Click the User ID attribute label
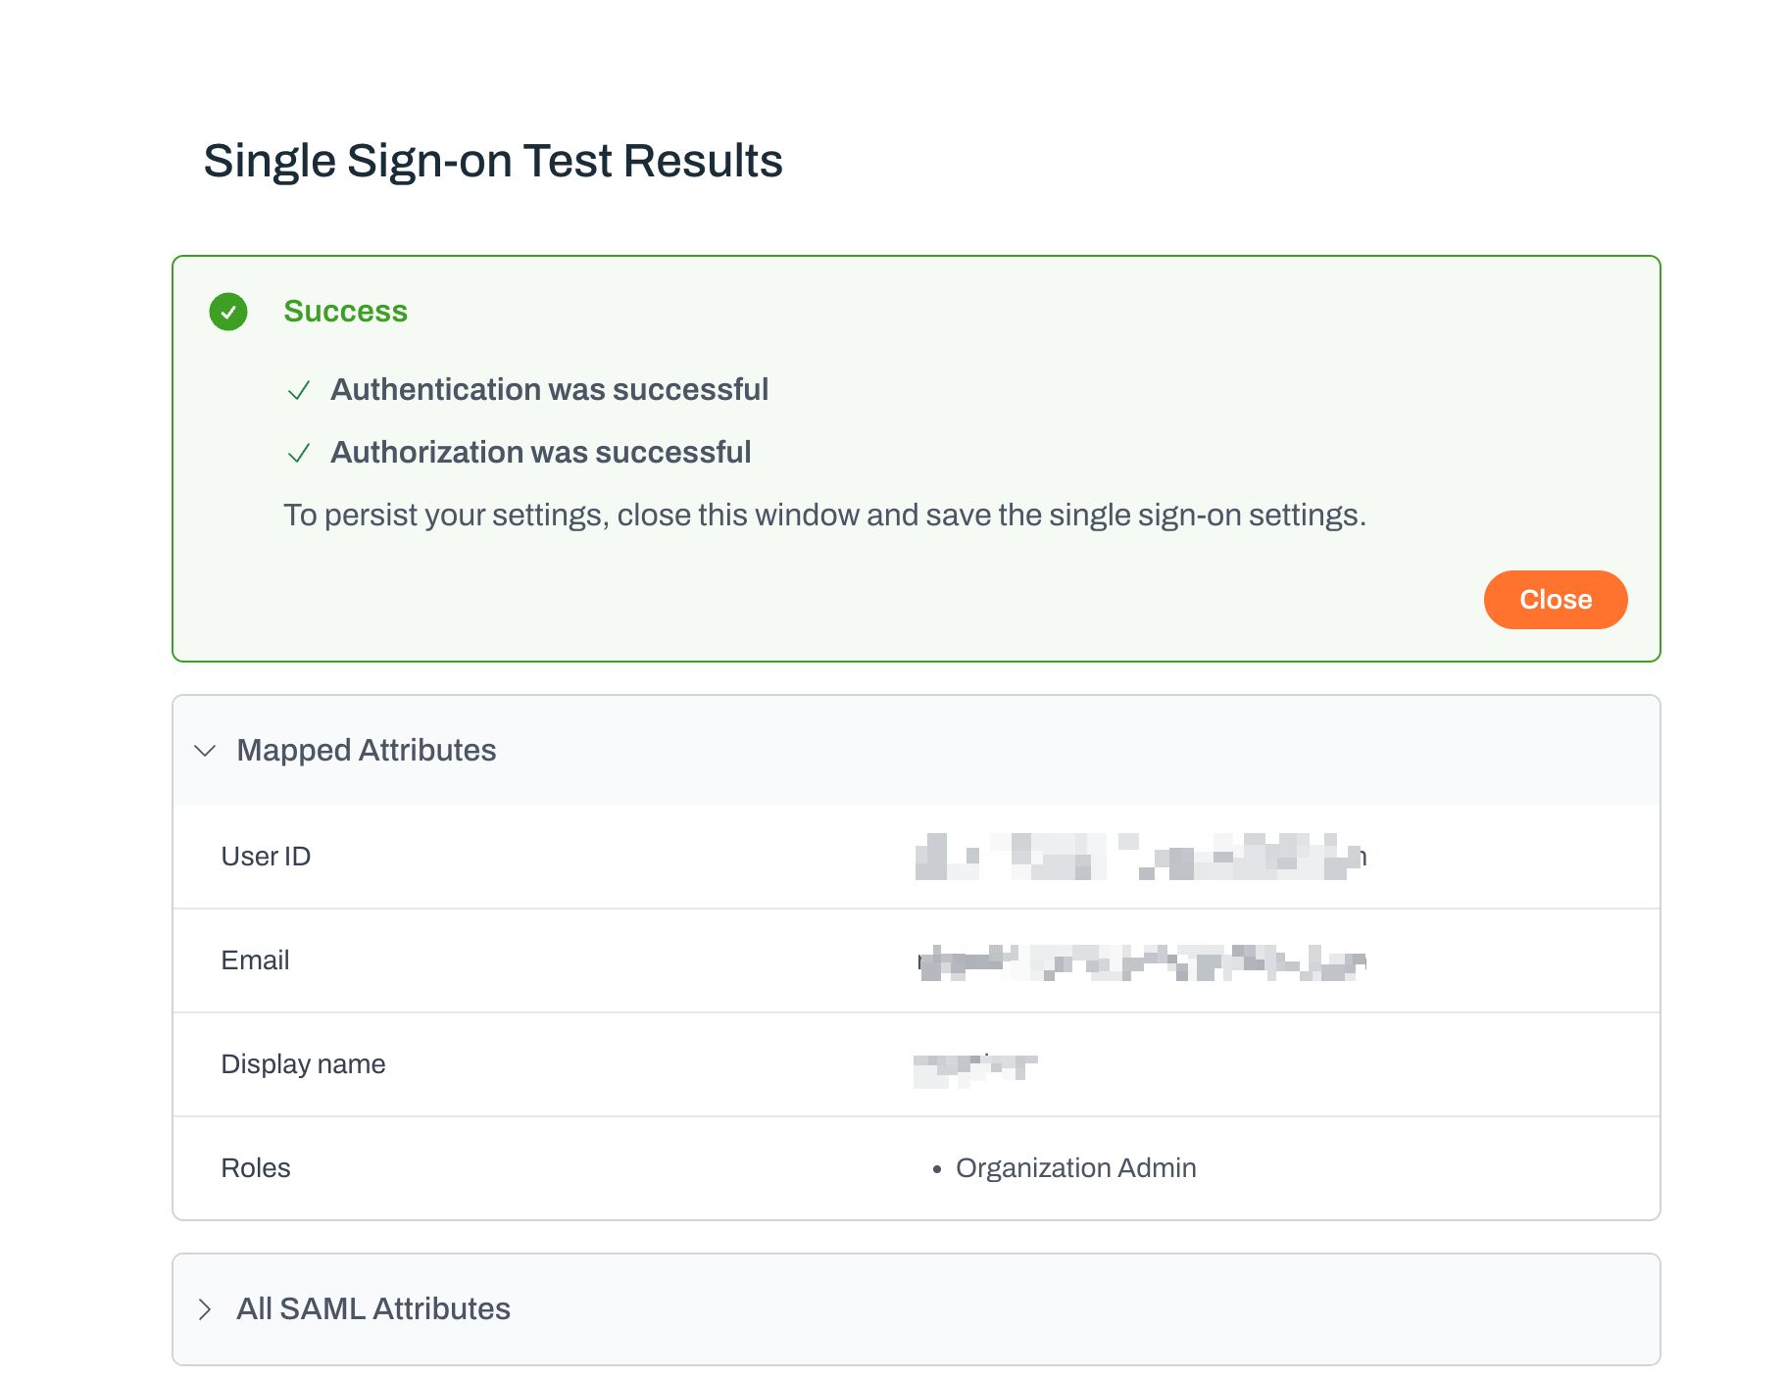The height and width of the screenshot is (1378, 1784). click(266, 857)
